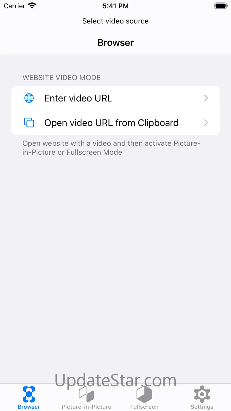Image resolution: width=231 pixels, height=411 pixels.
Task: Switch to the Fullscreen cube icon
Action: click(x=144, y=394)
